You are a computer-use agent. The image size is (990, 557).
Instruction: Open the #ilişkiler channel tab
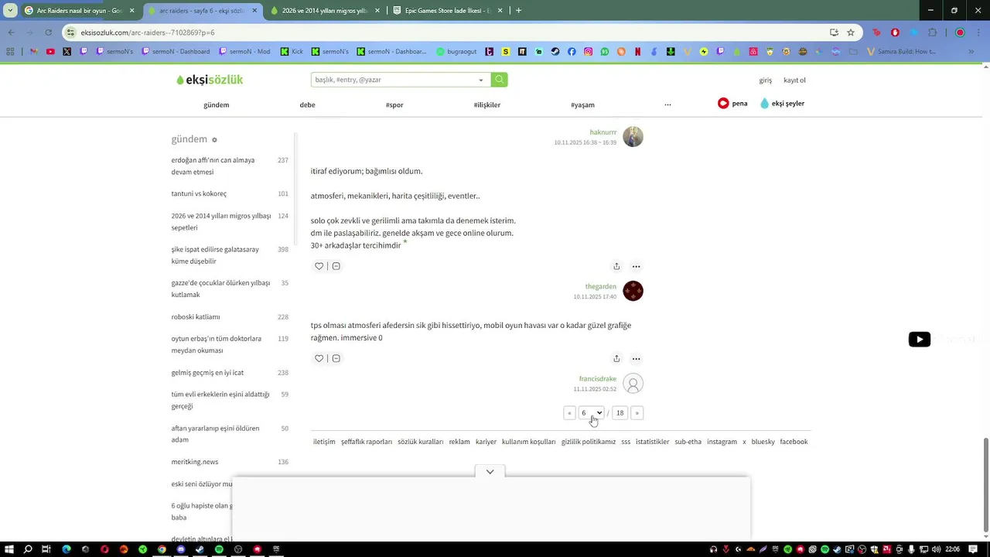[x=487, y=104]
